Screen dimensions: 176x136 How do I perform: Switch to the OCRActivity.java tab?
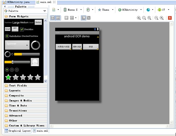click(18, 2)
